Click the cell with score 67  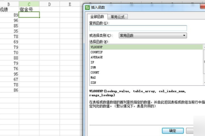point(9,79)
